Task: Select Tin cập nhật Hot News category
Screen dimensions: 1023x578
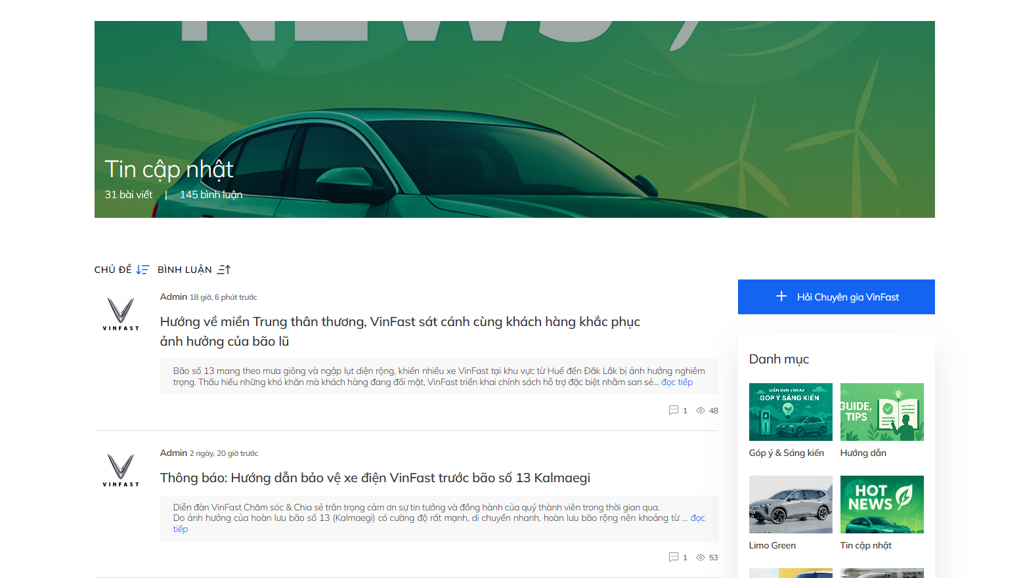Action: coord(882,505)
